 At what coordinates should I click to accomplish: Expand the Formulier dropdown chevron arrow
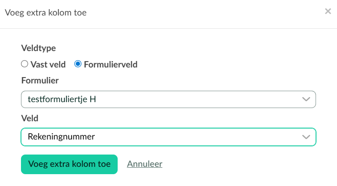tap(306, 99)
